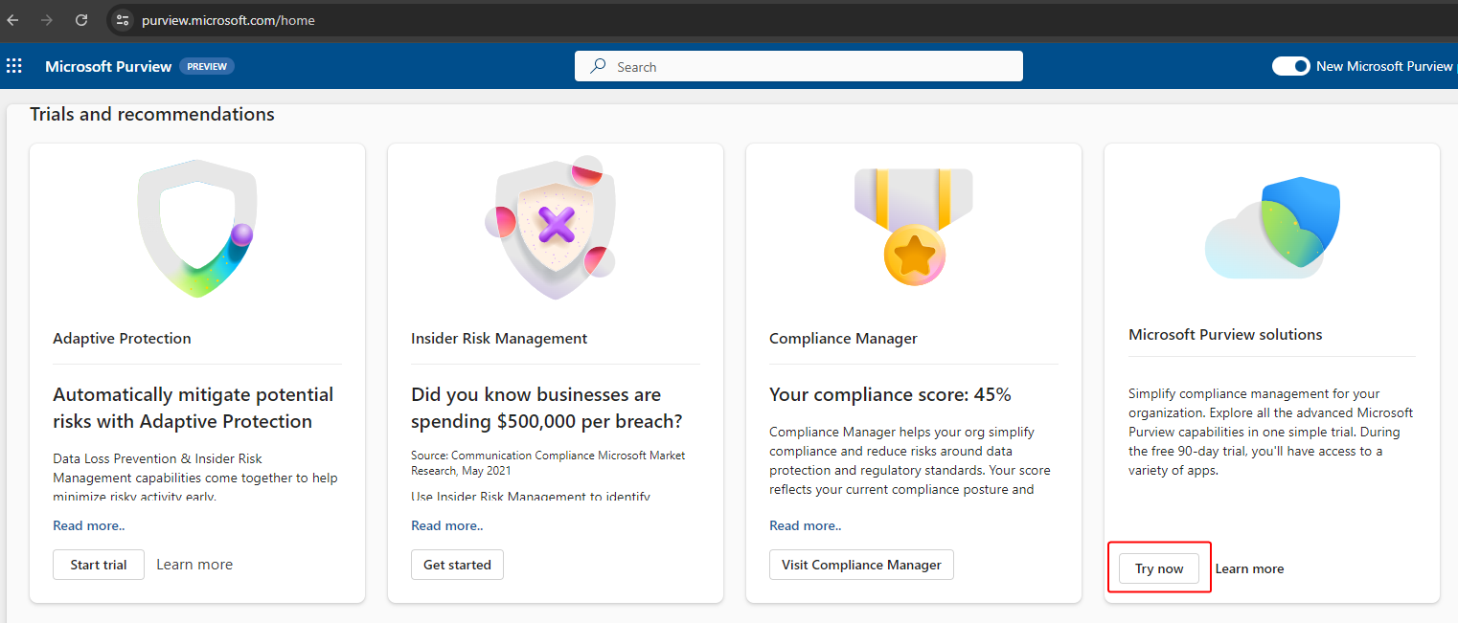Screen dimensions: 1458x623
Task: Open Read more in Insider Risk Management card
Action: (x=447, y=525)
